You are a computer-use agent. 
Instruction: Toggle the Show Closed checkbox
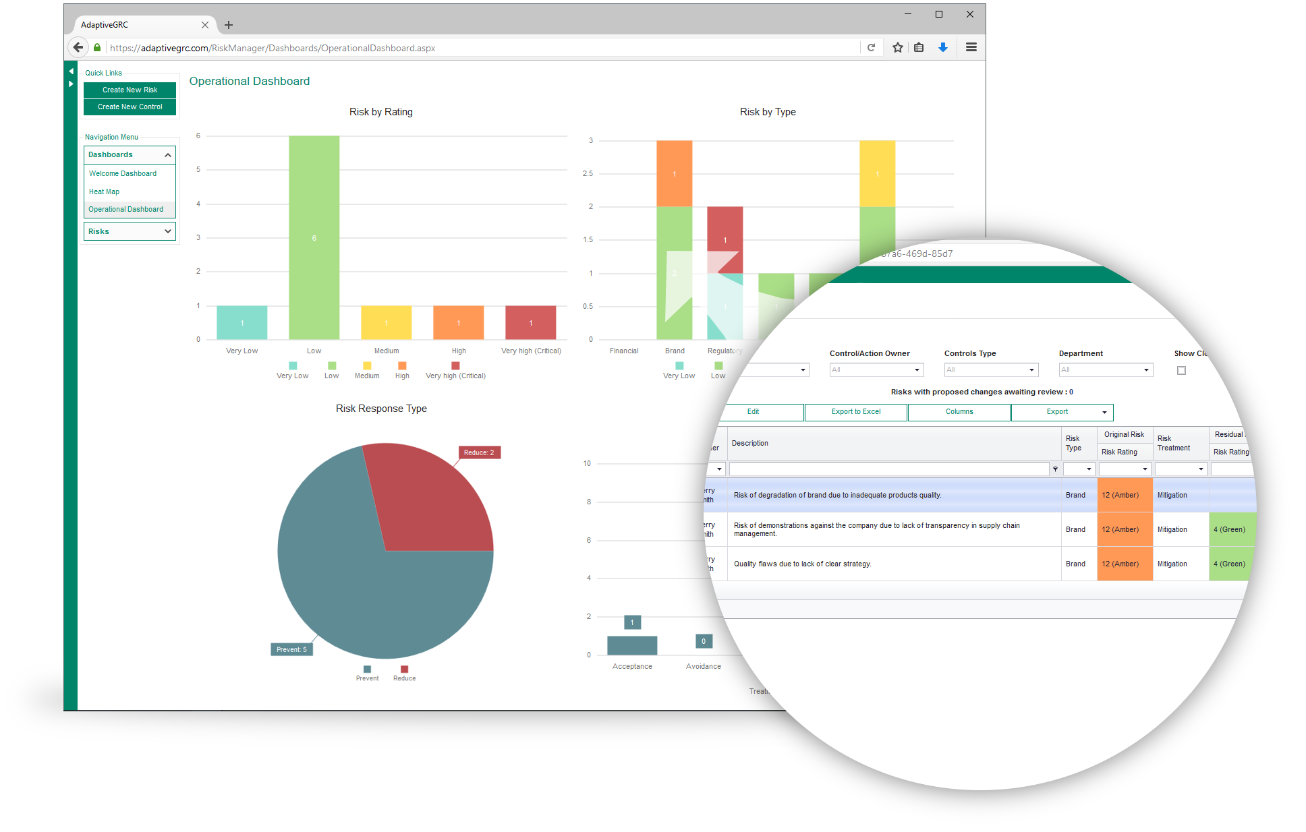[x=1181, y=370]
